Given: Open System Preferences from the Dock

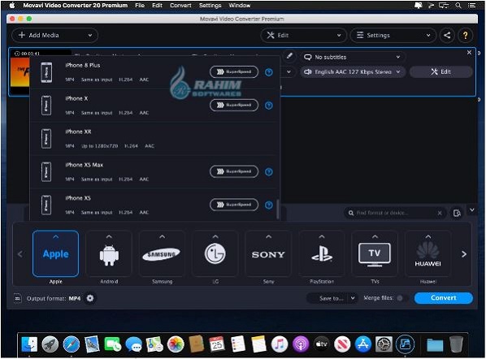Looking at the screenshot, I should click(384, 344).
